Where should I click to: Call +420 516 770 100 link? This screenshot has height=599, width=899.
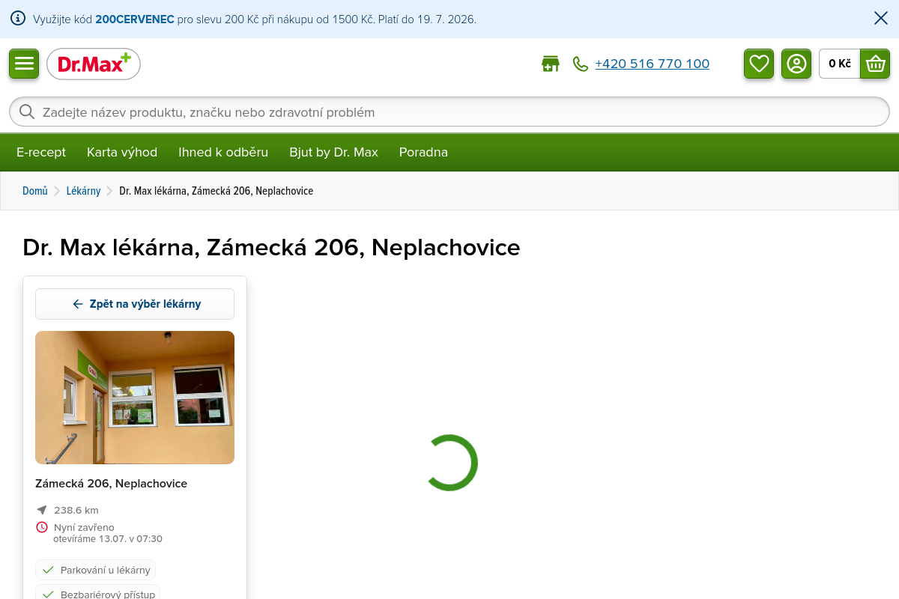[x=652, y=64]
